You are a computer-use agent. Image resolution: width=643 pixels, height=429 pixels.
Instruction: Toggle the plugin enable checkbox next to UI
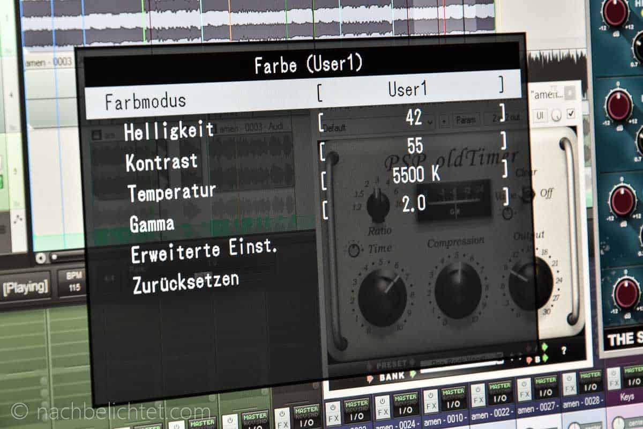[571, 114]
